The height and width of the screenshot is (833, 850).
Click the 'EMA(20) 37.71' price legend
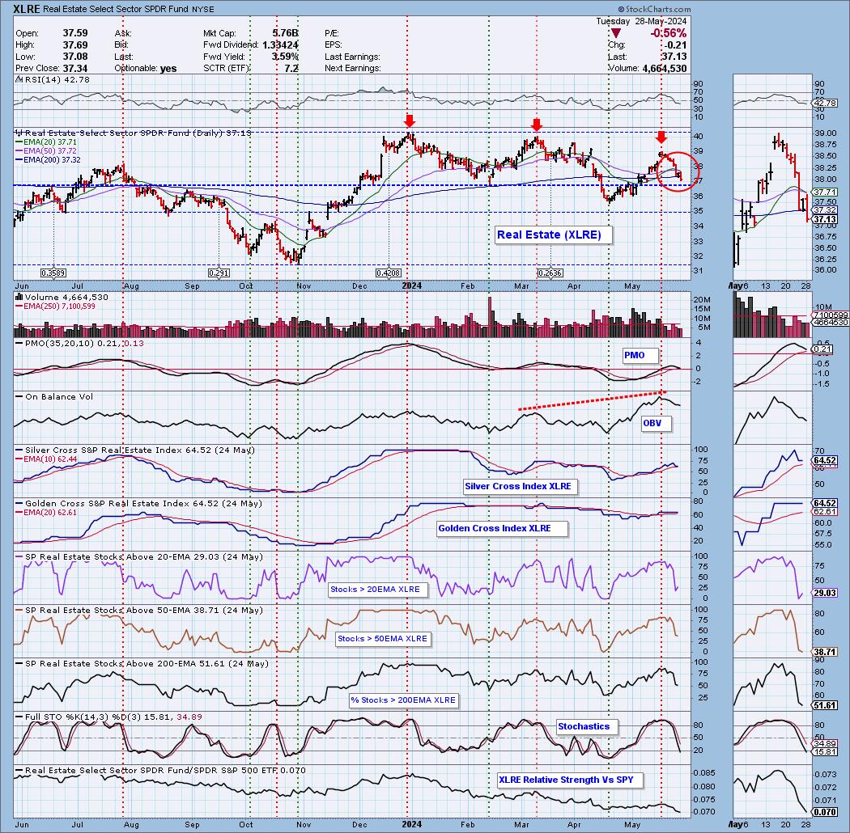[49, 142]
